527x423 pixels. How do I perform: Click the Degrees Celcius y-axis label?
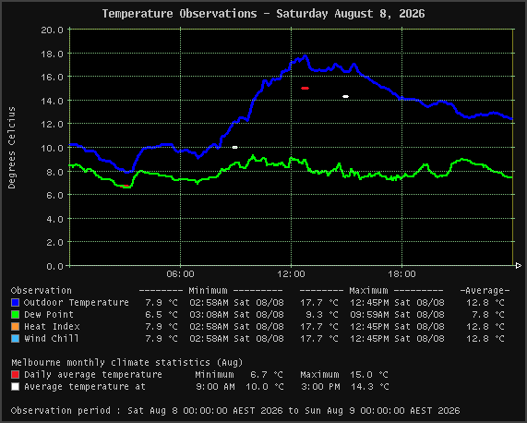tap(12, 148)
